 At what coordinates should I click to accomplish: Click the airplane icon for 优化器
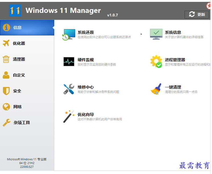(6, 43)
